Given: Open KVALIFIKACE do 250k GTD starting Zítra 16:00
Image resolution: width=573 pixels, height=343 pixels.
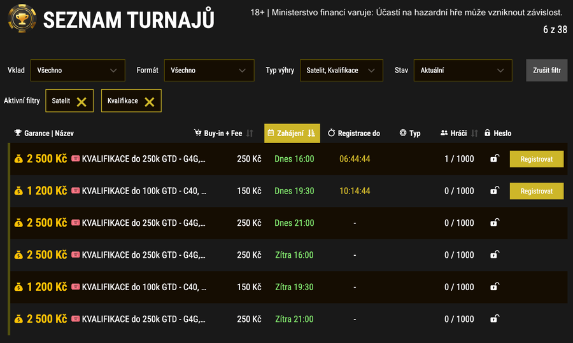Looking at the screenshot, I should (144, 255).
